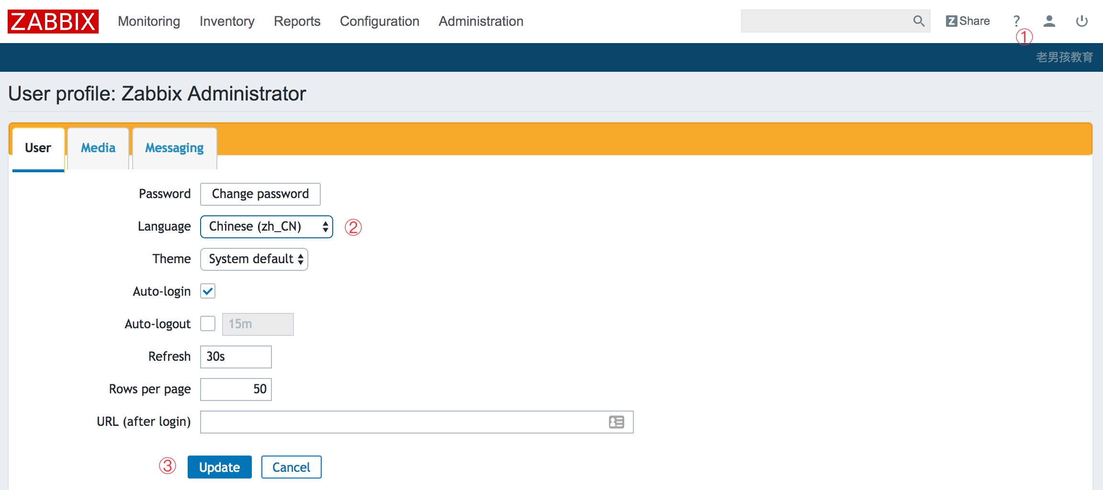Open the user profile icon
Image resolution: width=1103 pixels, height=490 pixels.
click(1049, 21)
